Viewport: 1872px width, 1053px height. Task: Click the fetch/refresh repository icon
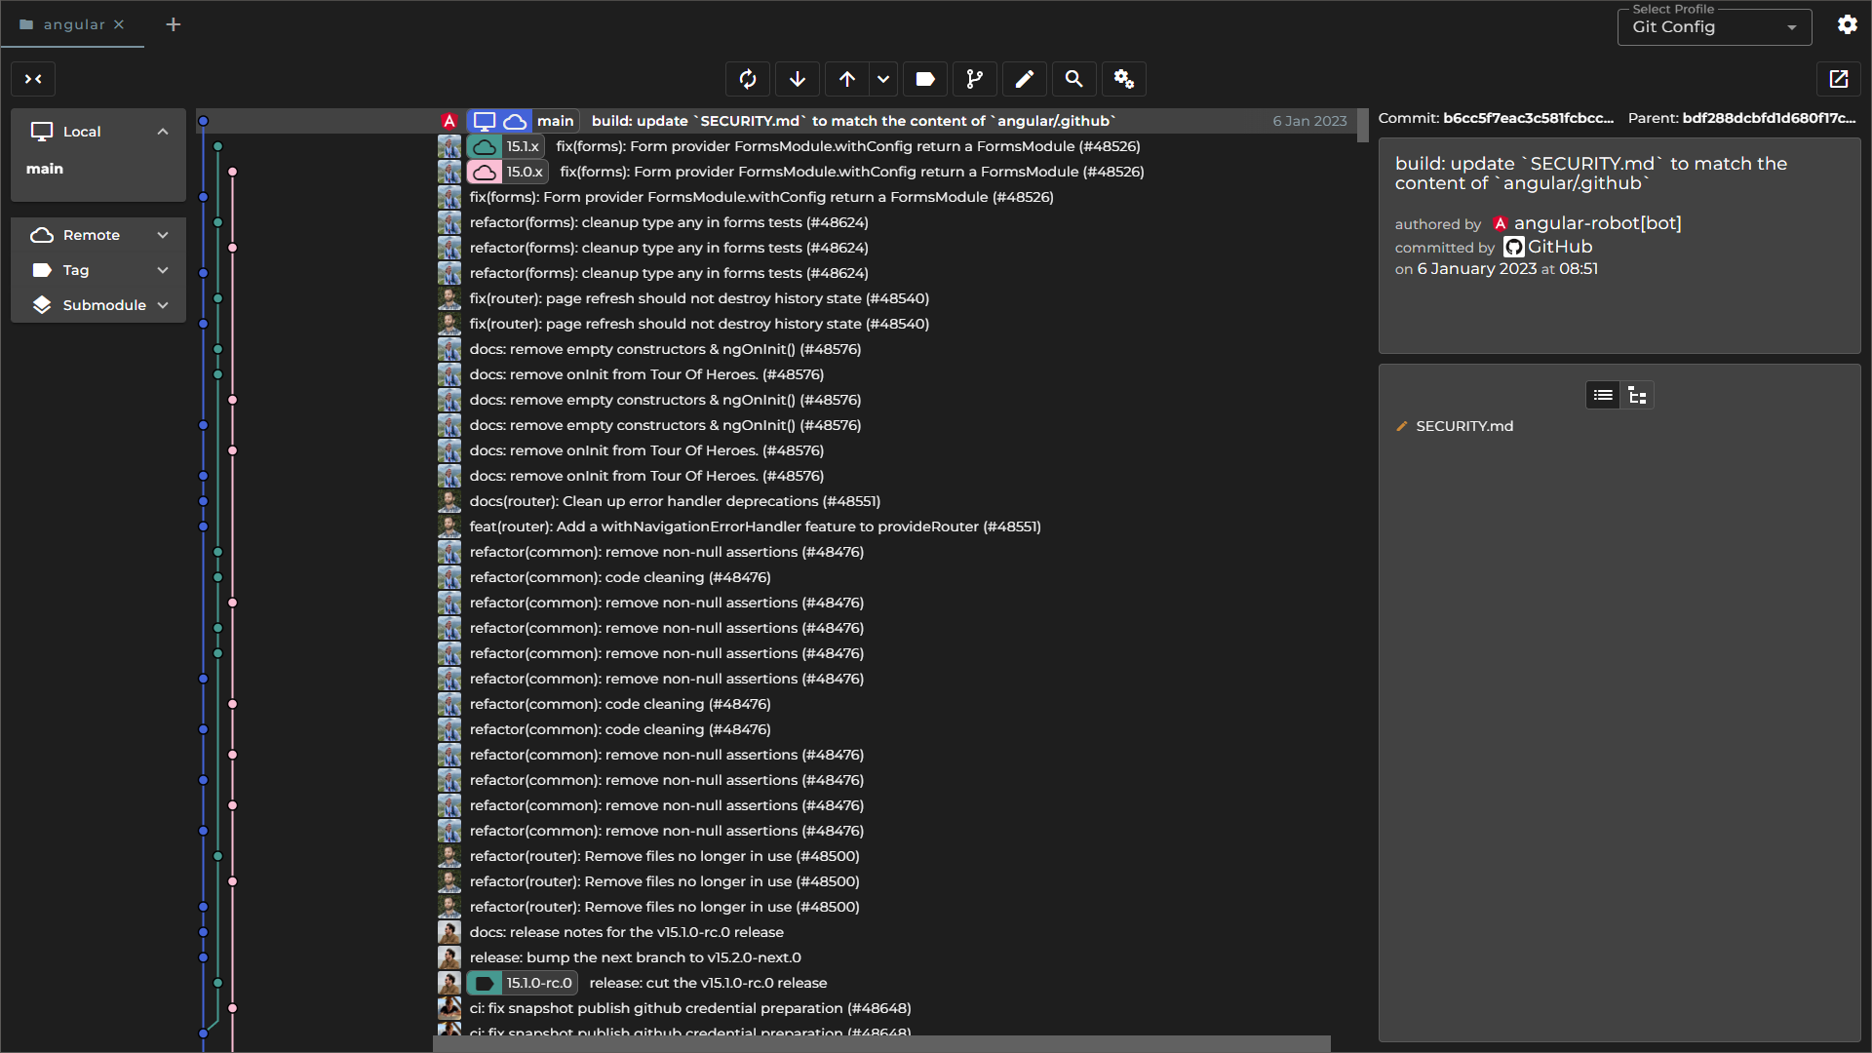pos(748,79)
